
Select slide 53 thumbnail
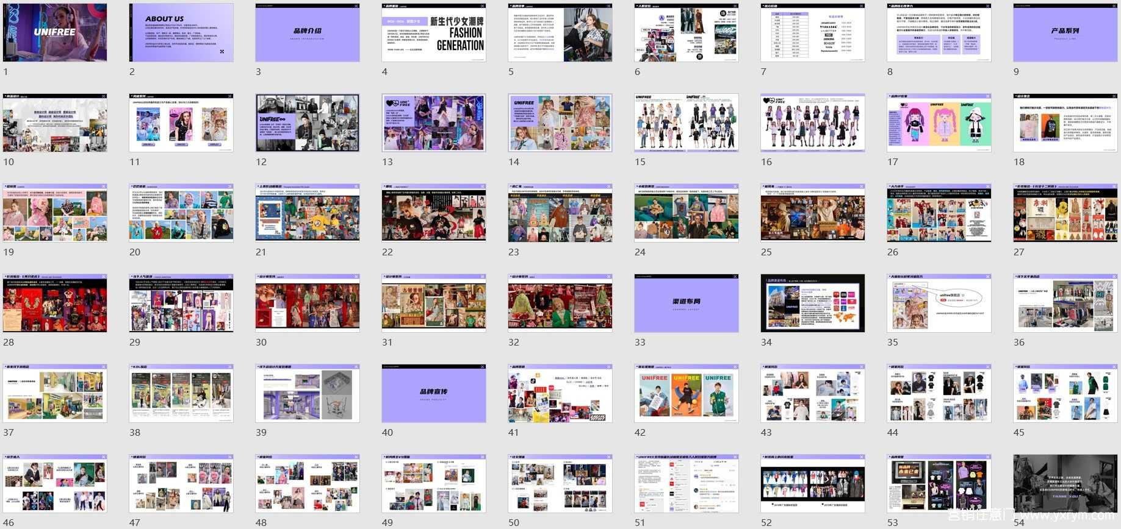click(x=939, y=483)
